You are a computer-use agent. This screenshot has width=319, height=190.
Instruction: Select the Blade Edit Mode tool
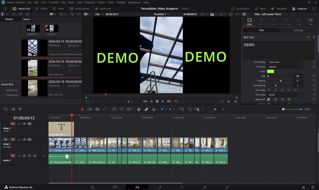tap(97, 109)
